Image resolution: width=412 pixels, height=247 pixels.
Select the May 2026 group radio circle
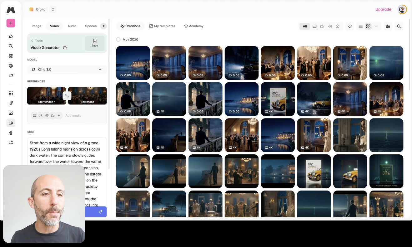click(x=118, y=40)
